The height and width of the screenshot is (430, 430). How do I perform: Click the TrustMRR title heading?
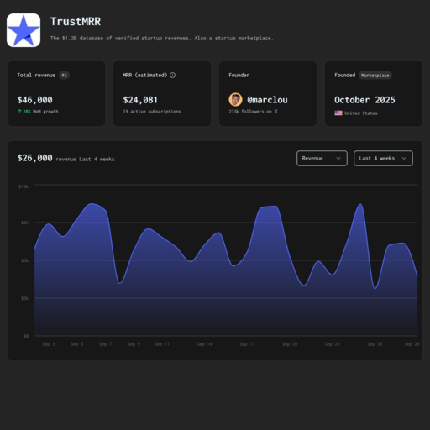(x=76, y=22)
